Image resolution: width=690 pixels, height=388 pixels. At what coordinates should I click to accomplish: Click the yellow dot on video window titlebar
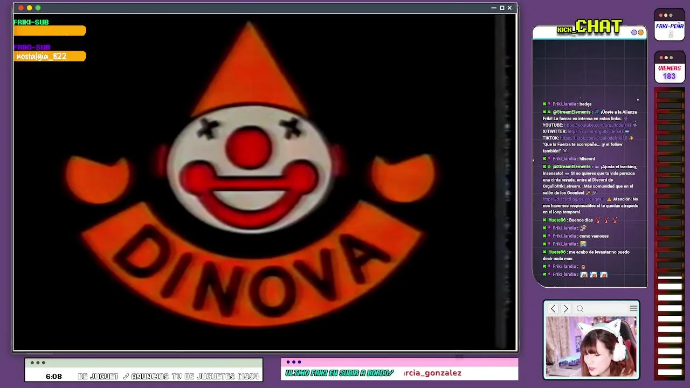[29, 8]
